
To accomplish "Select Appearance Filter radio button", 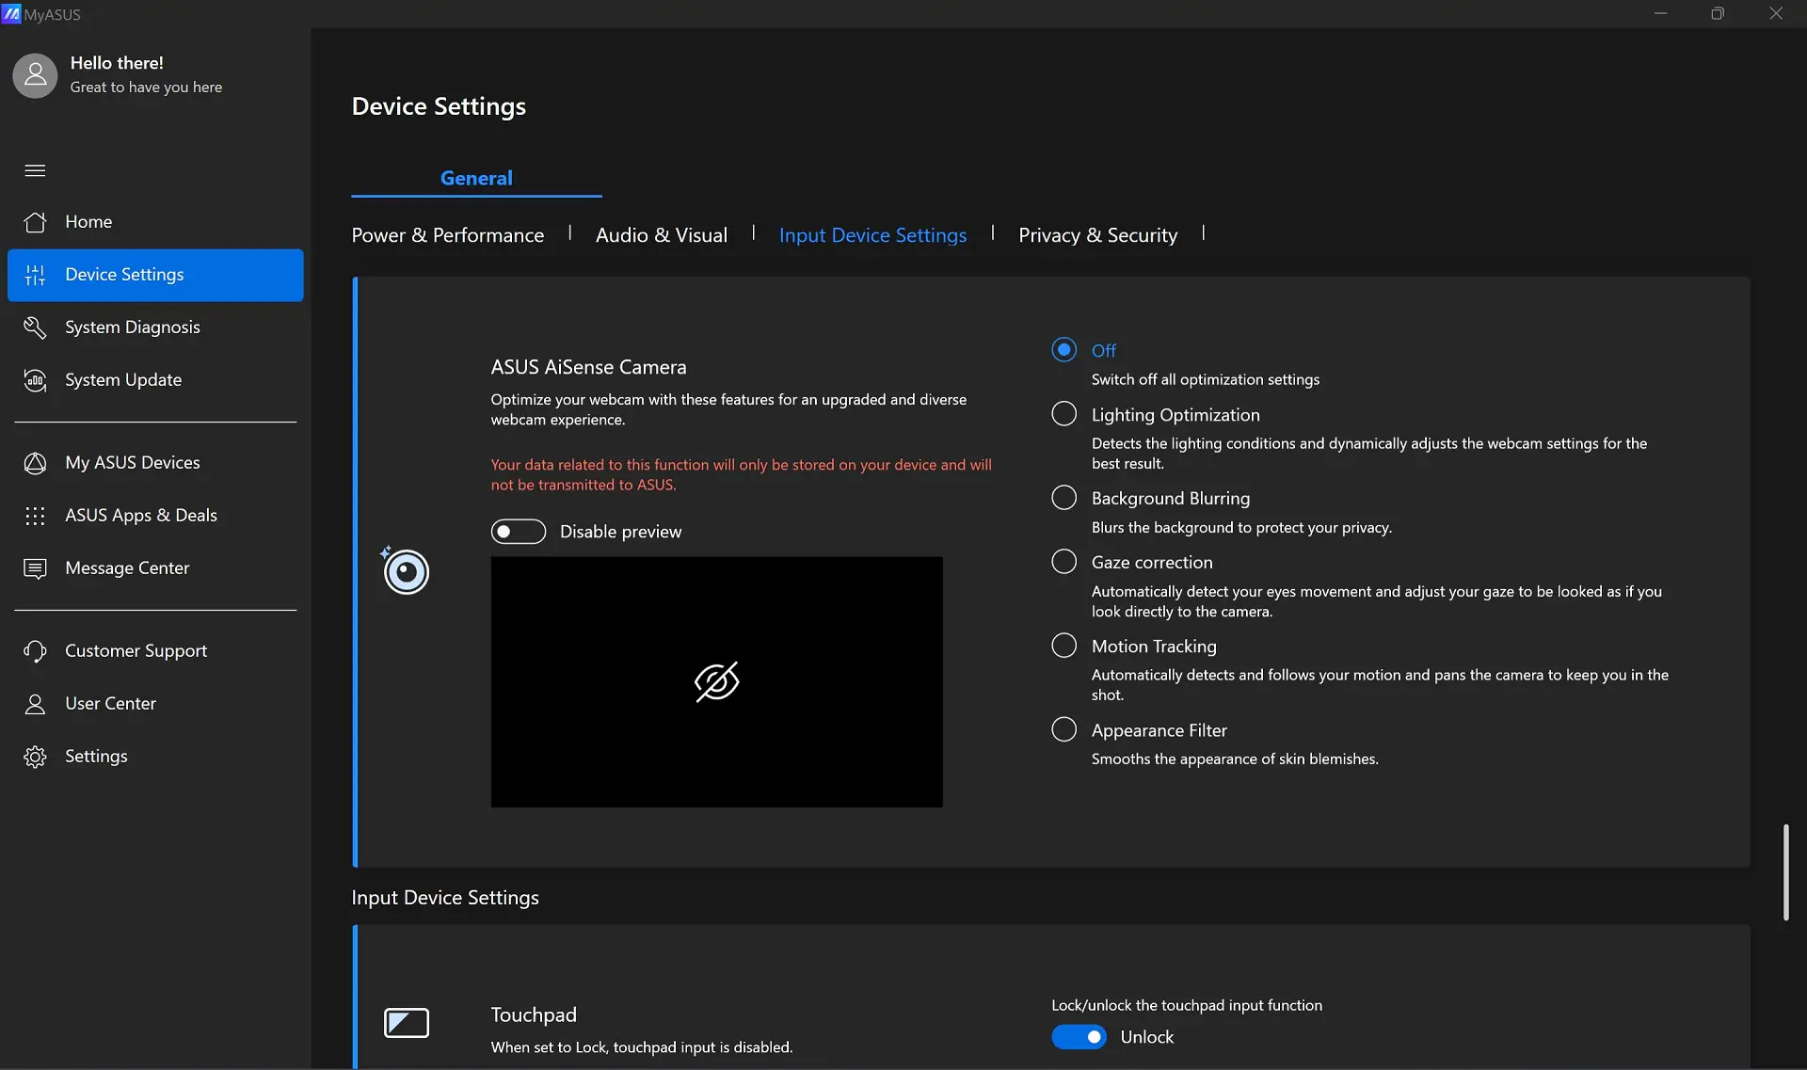I will 1063,729.
